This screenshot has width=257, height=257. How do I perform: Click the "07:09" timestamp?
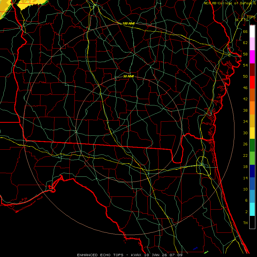(x=176, y=255)
